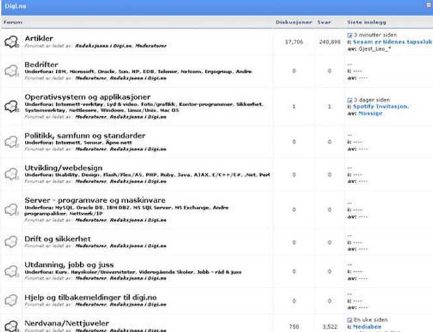The image size is (433, 332).
Task: Click the 240,898 replies count for Artikler
Action: coord(330,42)
